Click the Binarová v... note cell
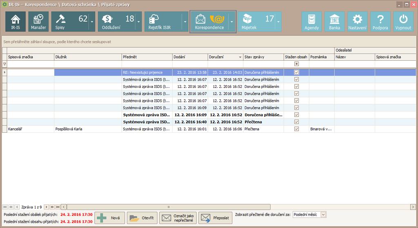This screenshot has width=418, height=228. click(321, 129)
